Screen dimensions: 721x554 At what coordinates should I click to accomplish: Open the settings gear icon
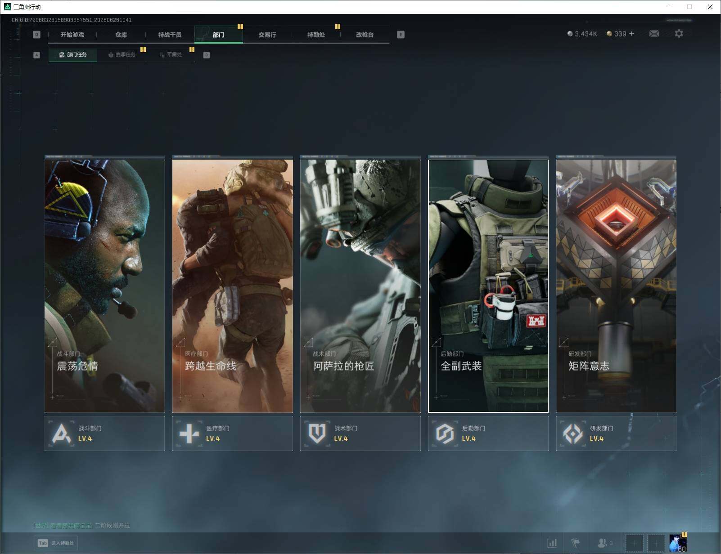[679, 34]
